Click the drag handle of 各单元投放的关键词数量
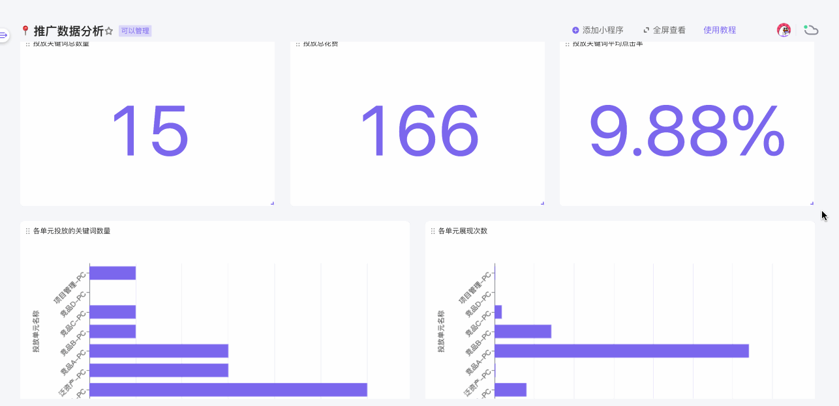This screenshot has height=406, width=839. 27,231
